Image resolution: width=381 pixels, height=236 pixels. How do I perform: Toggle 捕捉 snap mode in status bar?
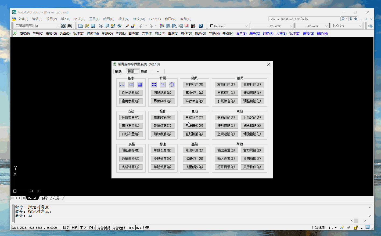66,228
